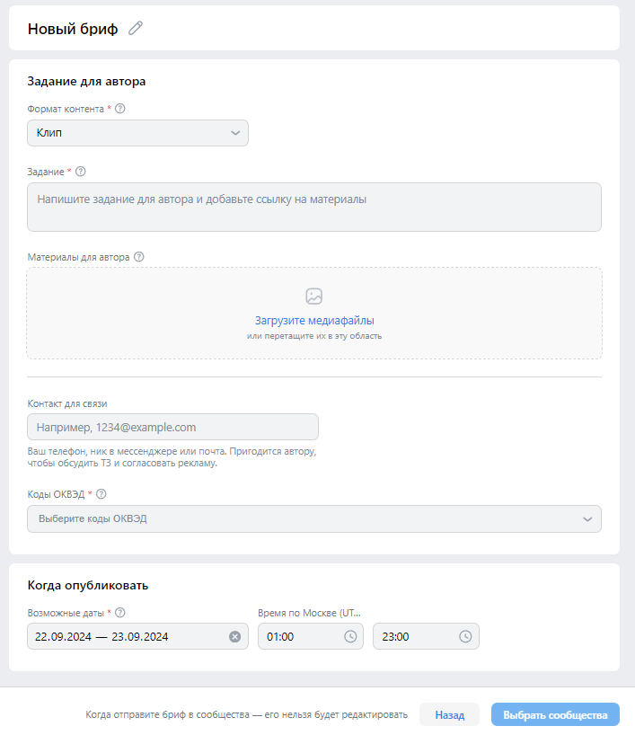Image resolution: width=635 pixels, height=735 pixels.
Task: Click help icon next to Материалы для автора
Action: [138, 257]
